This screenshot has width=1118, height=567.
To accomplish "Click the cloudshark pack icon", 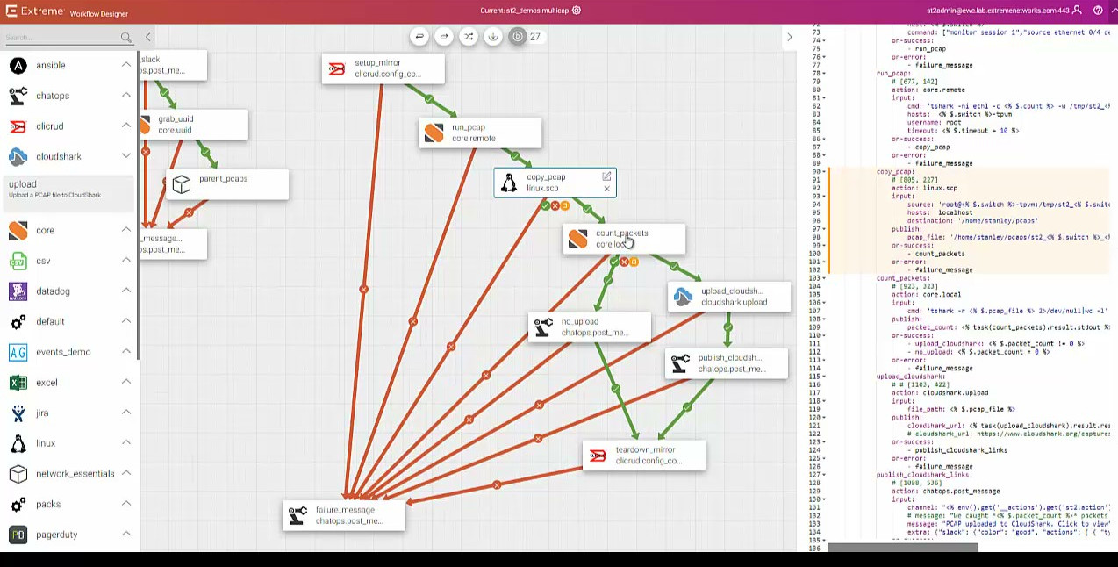I will pos(18,156).
